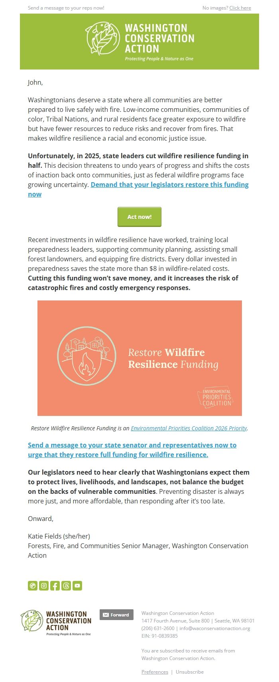
Task: Open the website globe icon
Action: click(x=33, y=586)
